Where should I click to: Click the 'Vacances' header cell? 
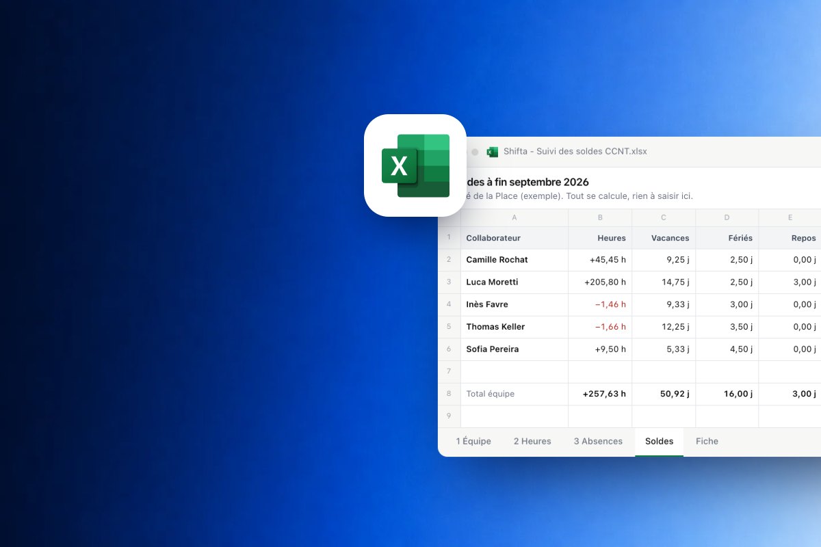click(x=664, y=238)
